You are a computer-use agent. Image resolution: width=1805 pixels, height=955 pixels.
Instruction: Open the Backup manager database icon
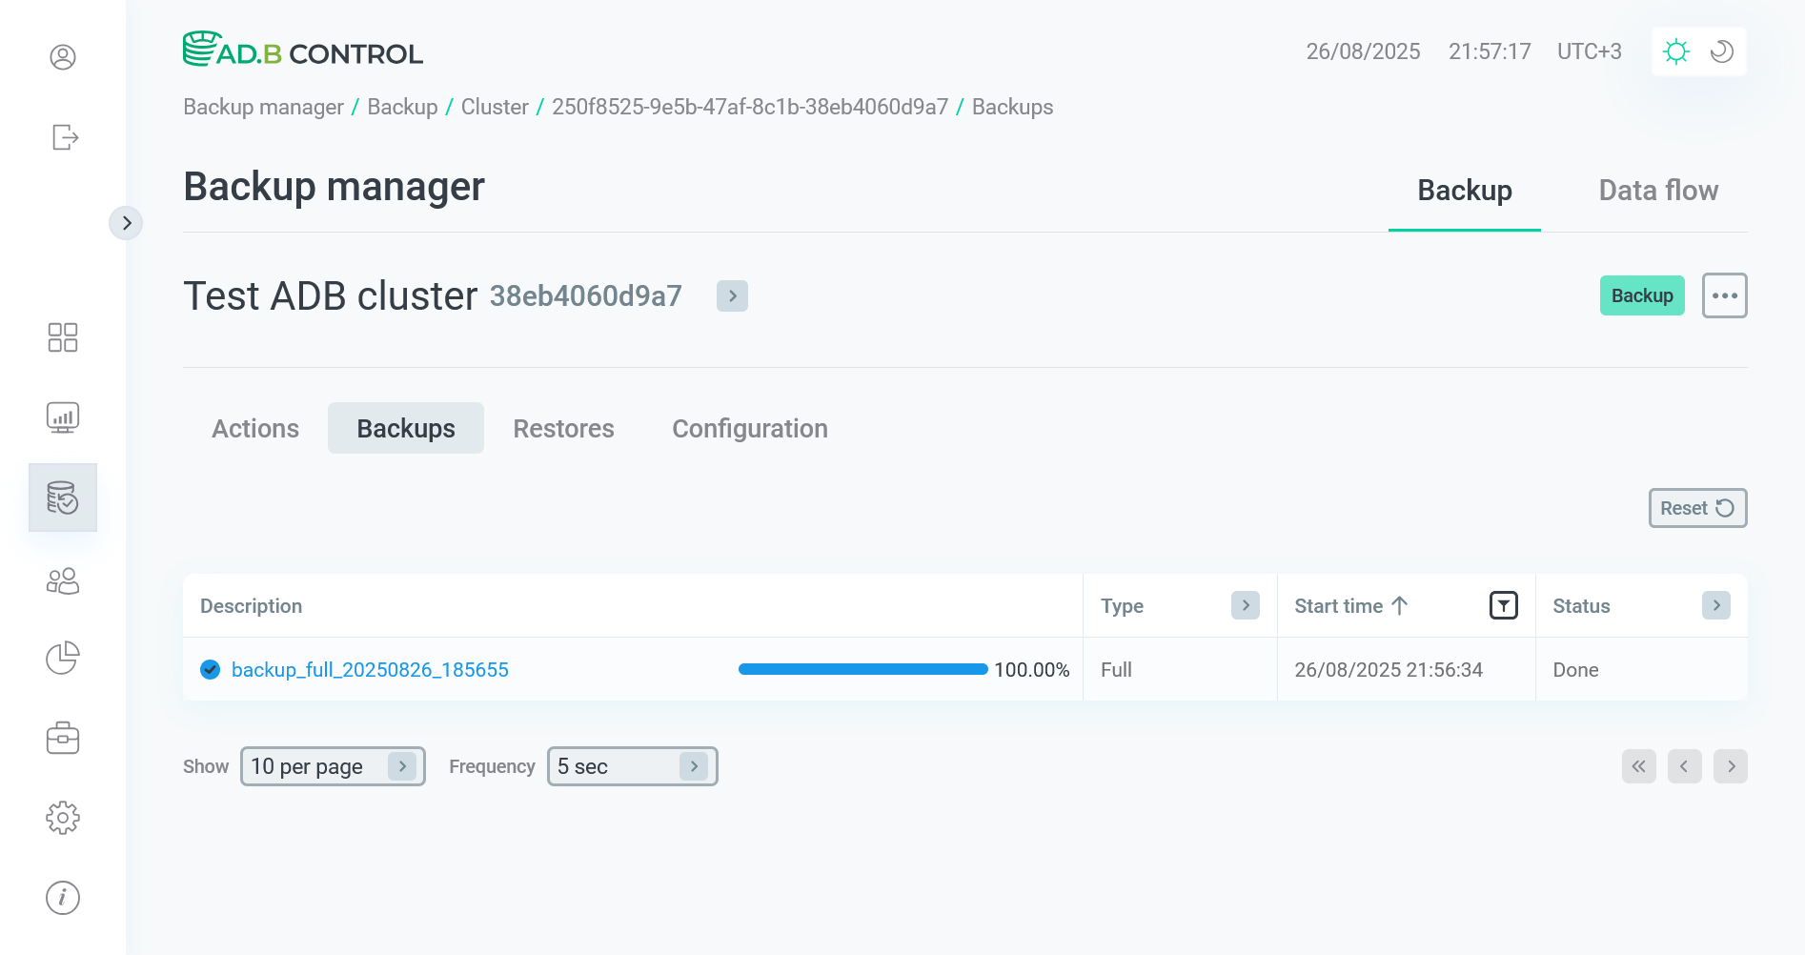[63, 497]
